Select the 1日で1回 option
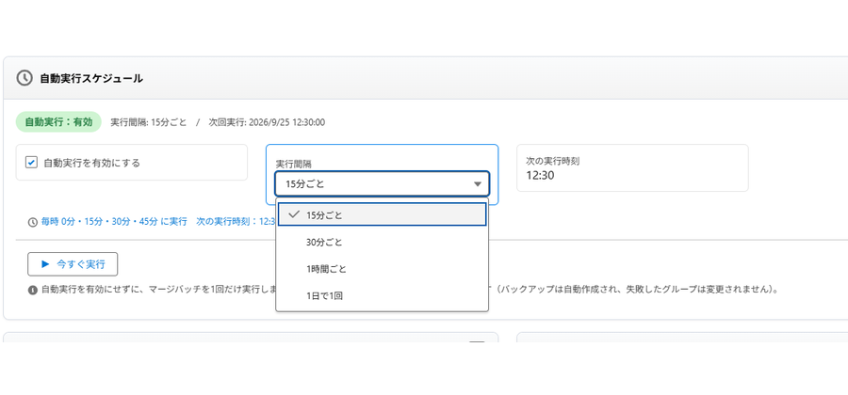This screenshot has height=395, width=848. tap(382, 295)
